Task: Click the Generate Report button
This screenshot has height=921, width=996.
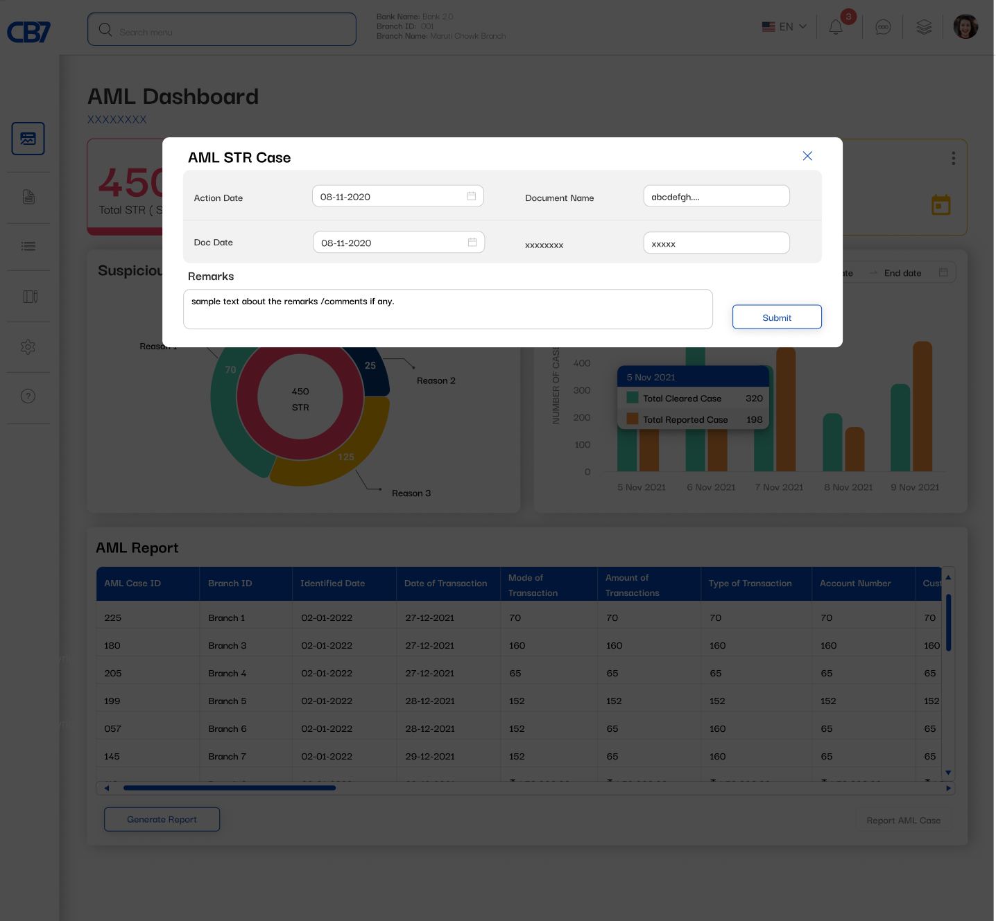Action: [x=162, y=819]
